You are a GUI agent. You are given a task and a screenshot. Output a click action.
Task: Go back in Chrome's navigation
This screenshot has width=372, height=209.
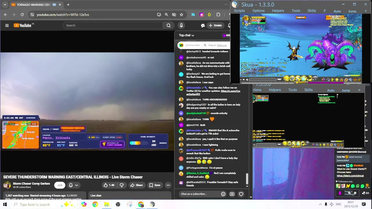click(x=6, y=15)
